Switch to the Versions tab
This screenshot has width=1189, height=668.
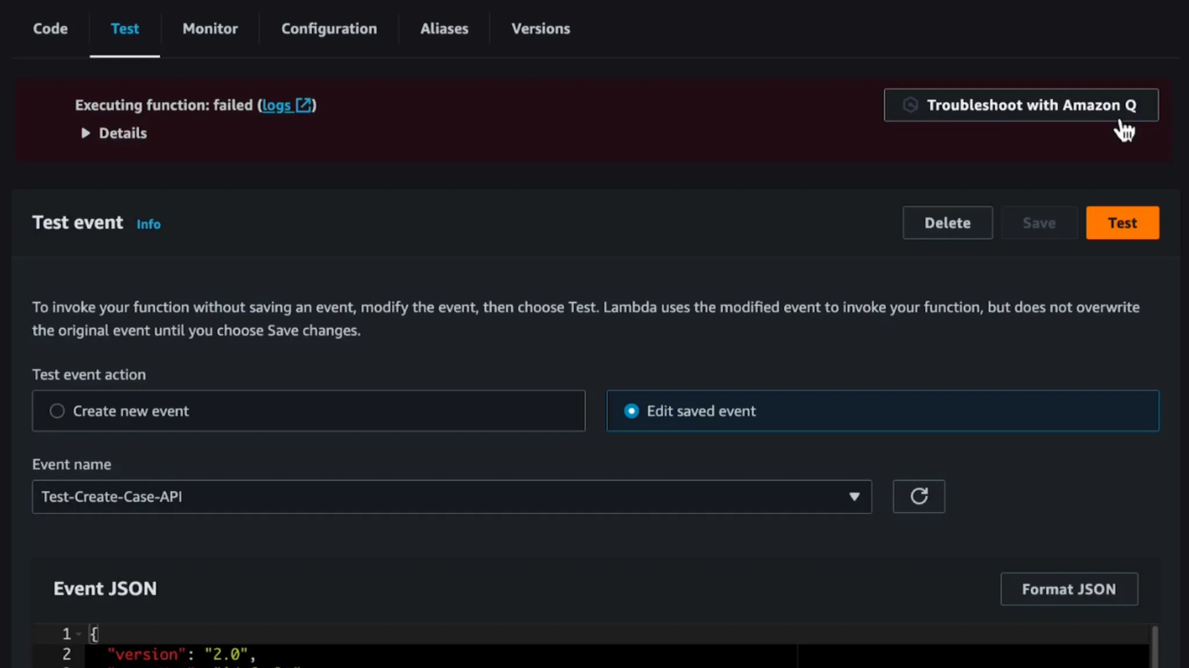(x=540, y=28)
